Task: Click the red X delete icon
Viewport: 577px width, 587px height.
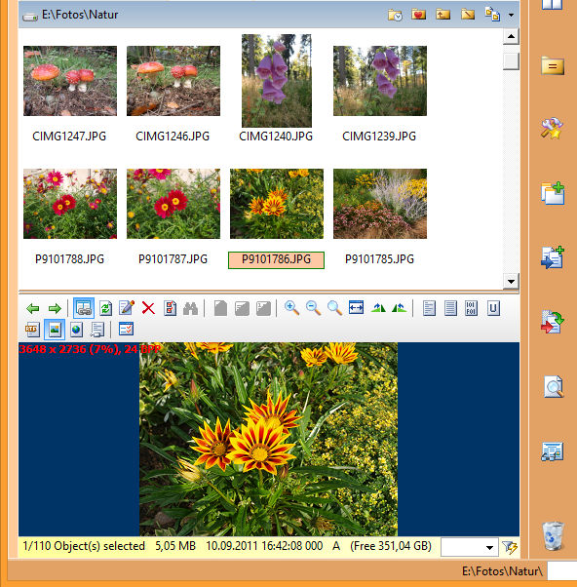Action: 148,308
